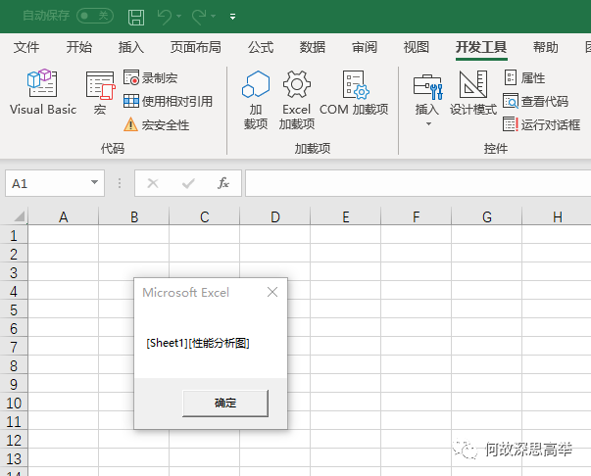
Task: Select row 5 header
Action: click(14, 309)
